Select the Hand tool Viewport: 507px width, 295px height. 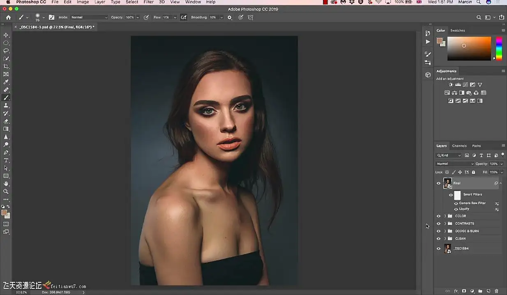[x=6, y=184]
